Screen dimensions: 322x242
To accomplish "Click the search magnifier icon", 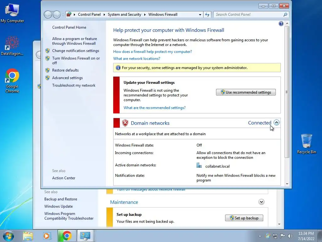I will [285, 14].
